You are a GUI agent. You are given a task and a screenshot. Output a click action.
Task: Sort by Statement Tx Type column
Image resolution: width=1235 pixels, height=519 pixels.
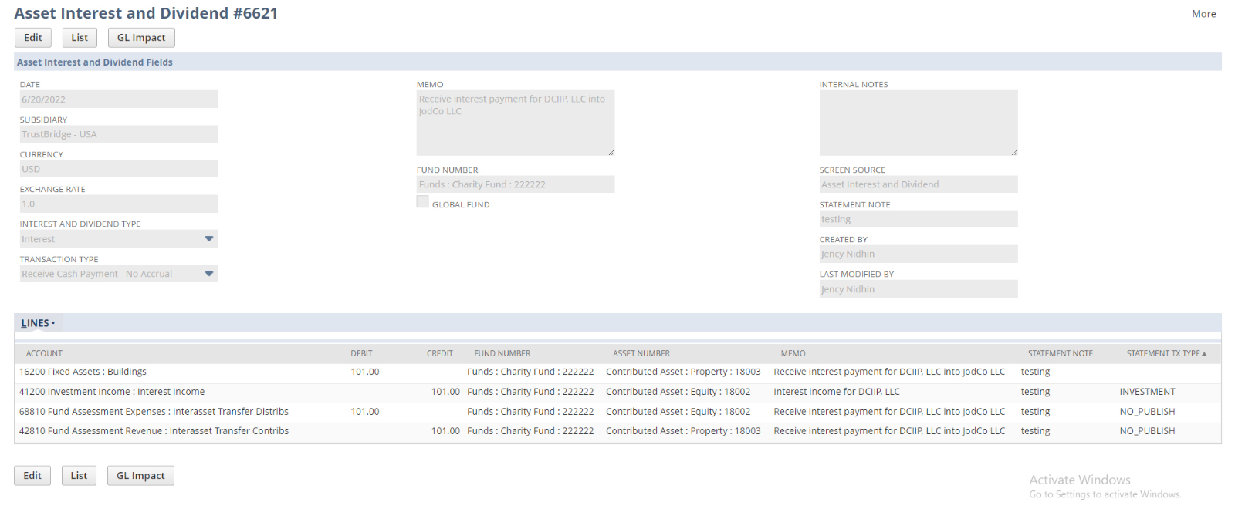[1165, 353]
